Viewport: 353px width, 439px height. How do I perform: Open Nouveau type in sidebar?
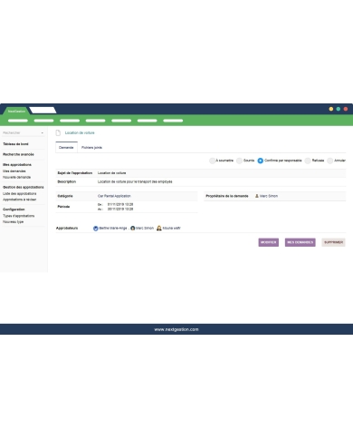(14, 221)
